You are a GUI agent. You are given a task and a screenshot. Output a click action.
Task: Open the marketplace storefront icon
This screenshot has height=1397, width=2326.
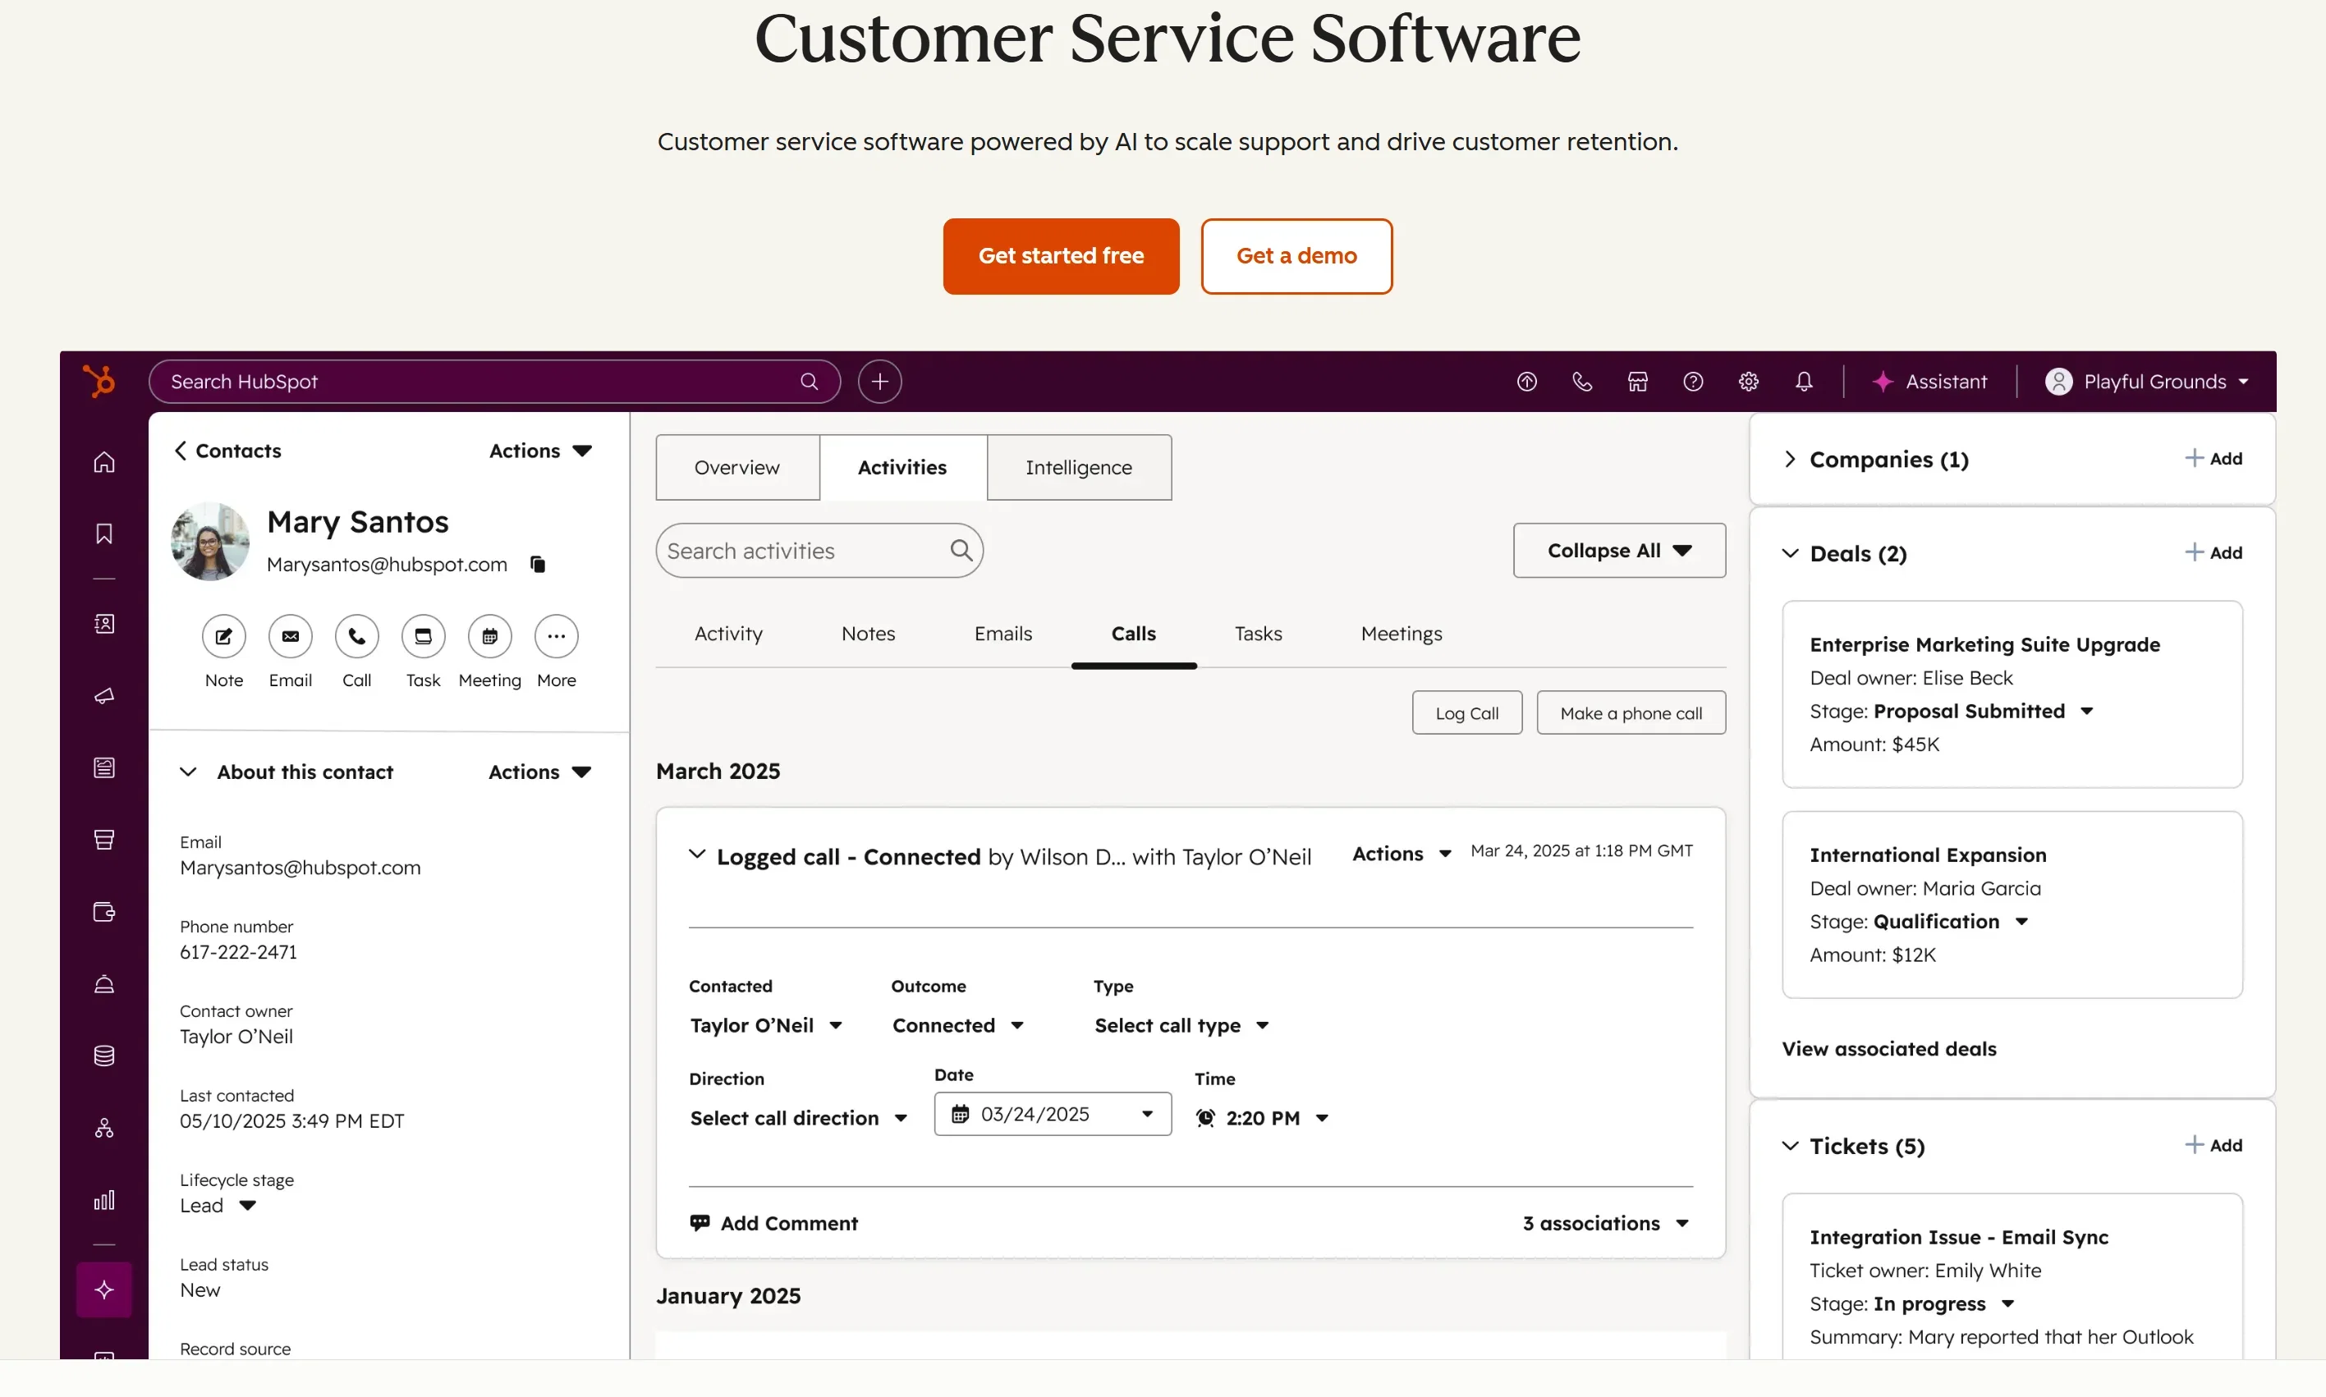(x=1638, y=381)
